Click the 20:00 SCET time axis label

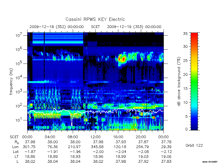click(x=141, y=137)
